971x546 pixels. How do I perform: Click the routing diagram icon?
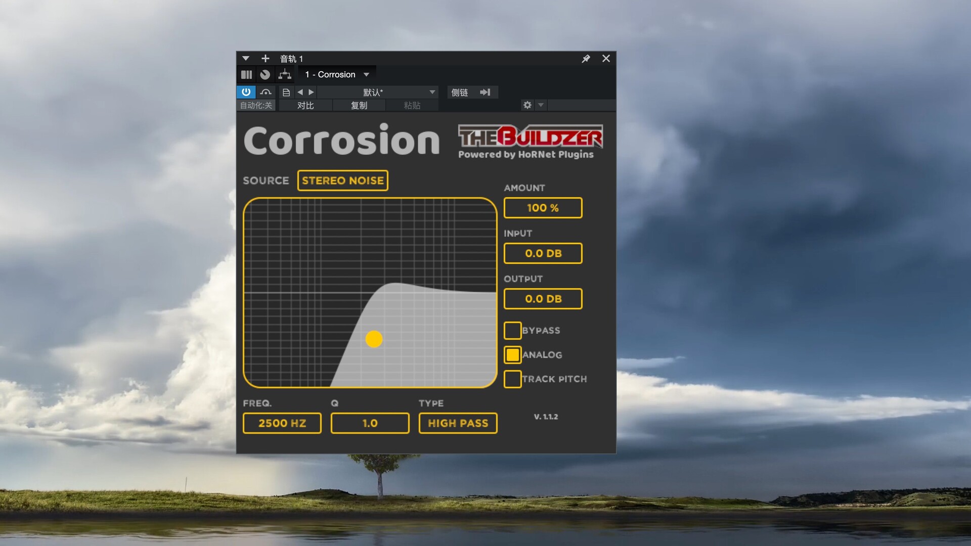(x=285, y=75)
